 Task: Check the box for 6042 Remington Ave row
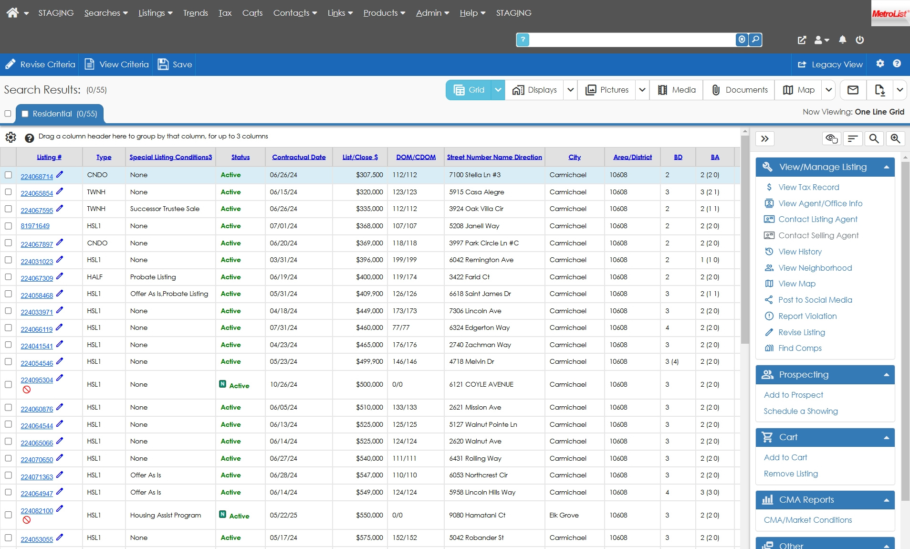(x=8, y=260)
